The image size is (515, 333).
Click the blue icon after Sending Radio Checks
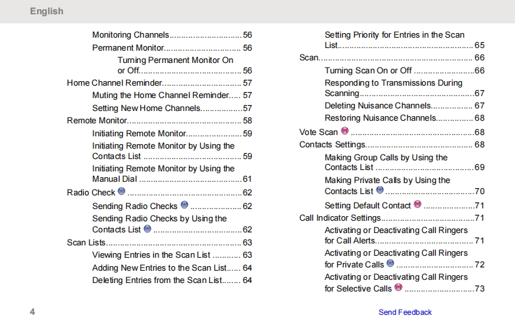tap(184, 205)
